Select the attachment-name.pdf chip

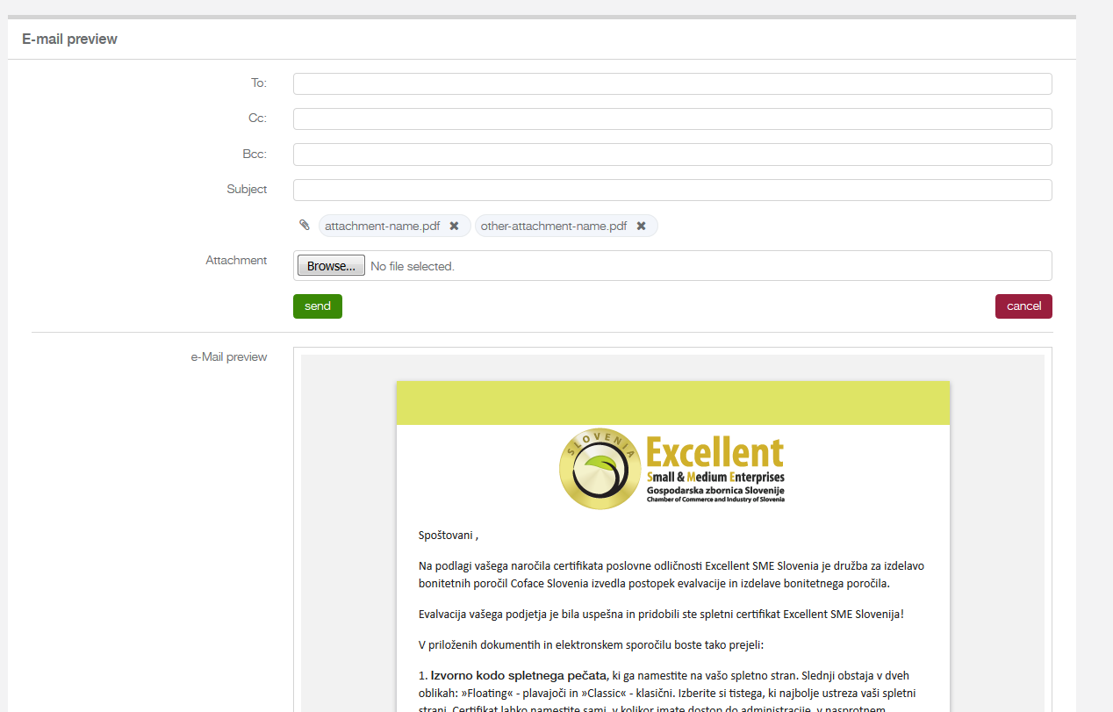(x=395, y=226)
